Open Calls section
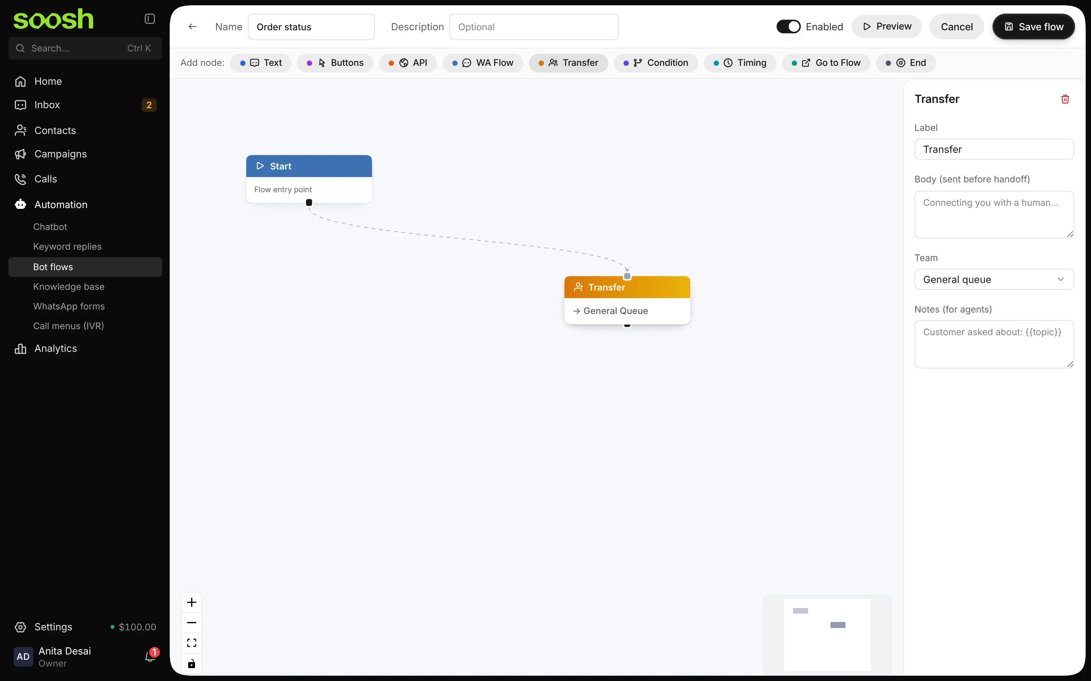The image size is (1091, 681). click(x=85, y=179)
